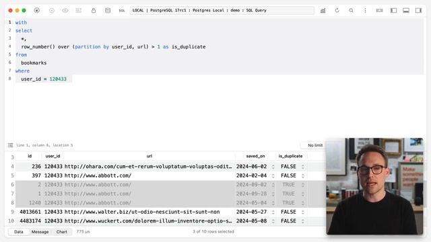The width and height of the screenshot is (431, 242).
Task: Click stepper beside date 2024-05-08
Action: tap(273, 221)
